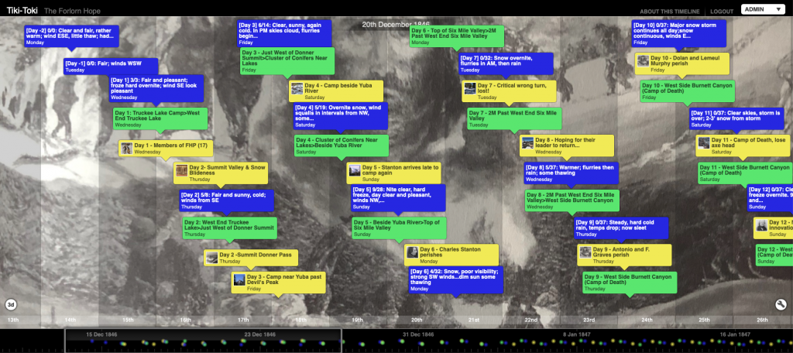This screenshot has width=793, height=353.
Task: Click the Day 1 Members of FHP thumbnail
Action: tap(127, 146)
